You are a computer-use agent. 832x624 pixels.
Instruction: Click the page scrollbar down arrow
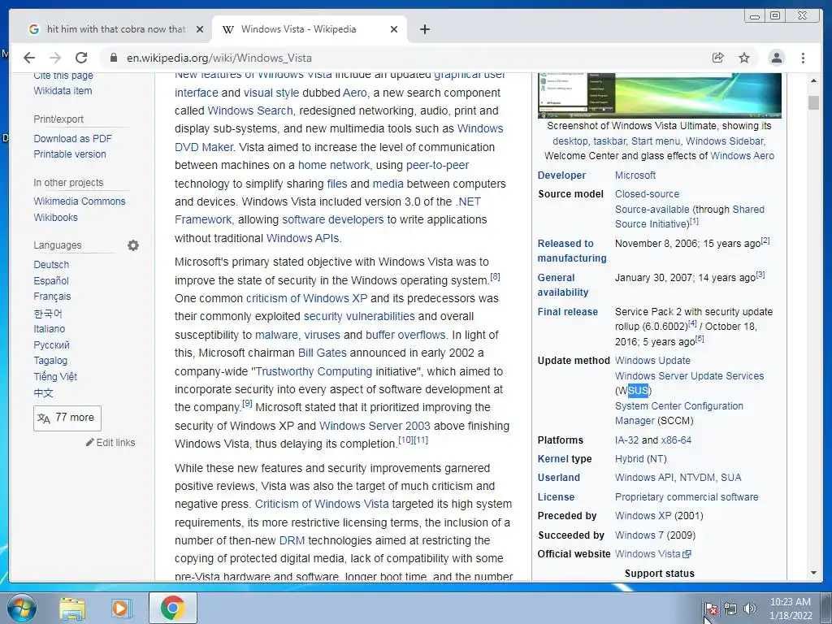(x=813, y=573)
